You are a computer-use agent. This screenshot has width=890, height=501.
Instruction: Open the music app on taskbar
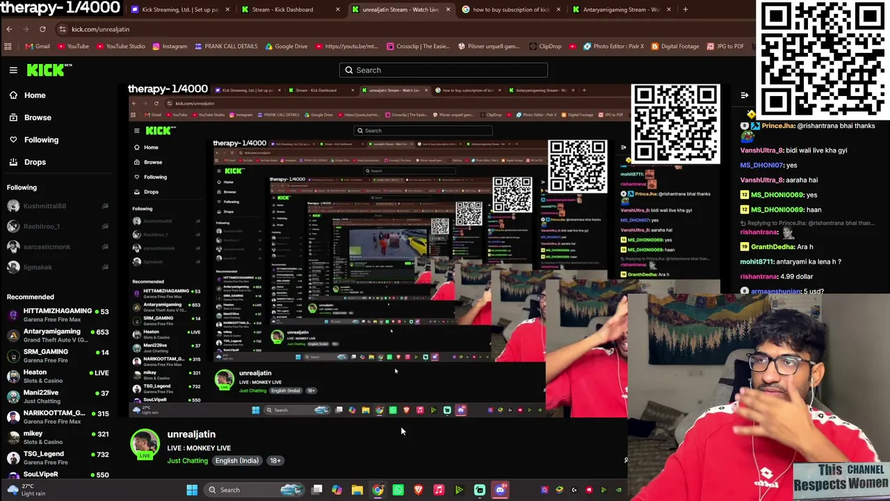tap(439, 490)
